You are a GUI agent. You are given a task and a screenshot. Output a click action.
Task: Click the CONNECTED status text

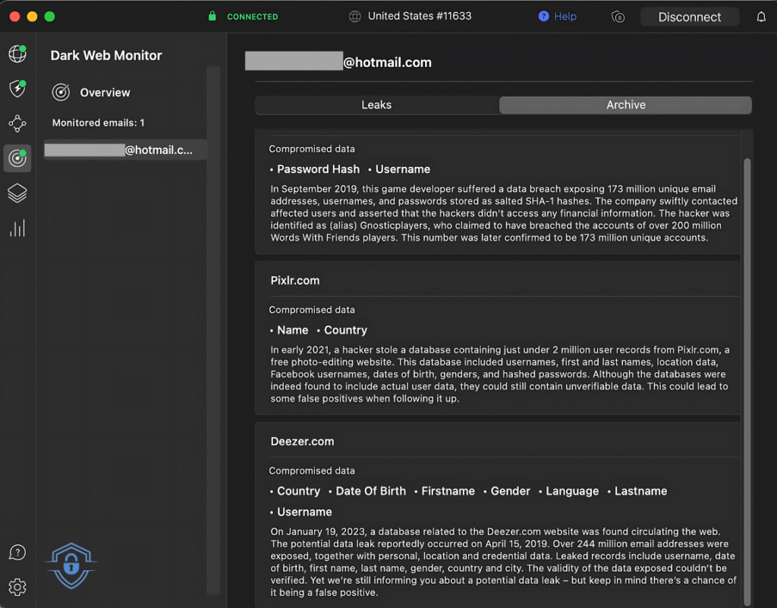tap(252, 17)
